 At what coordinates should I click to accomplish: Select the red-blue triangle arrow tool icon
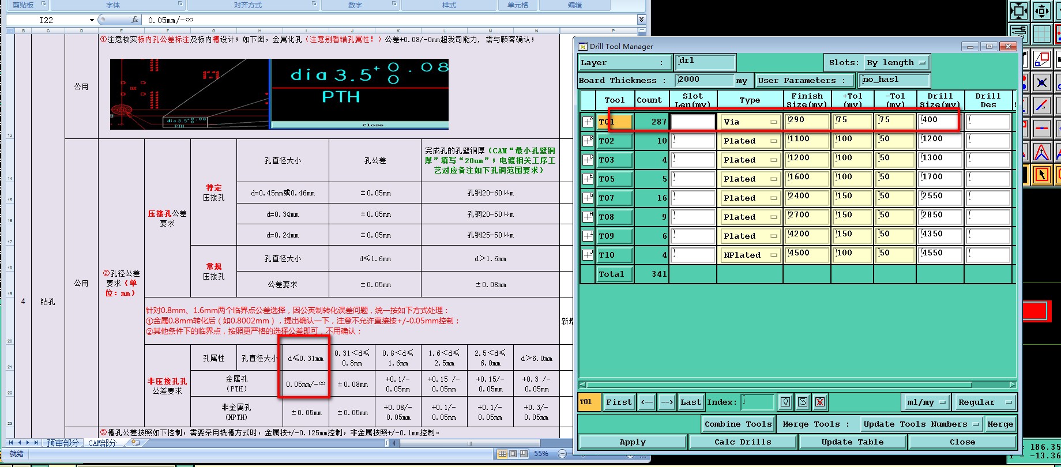point(1041,152)
